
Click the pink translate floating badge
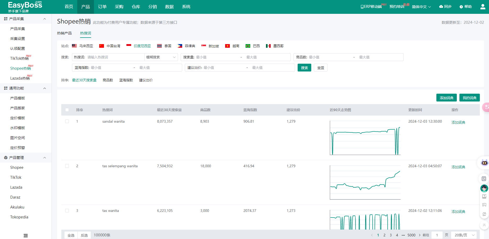click(x=486, y=107)
